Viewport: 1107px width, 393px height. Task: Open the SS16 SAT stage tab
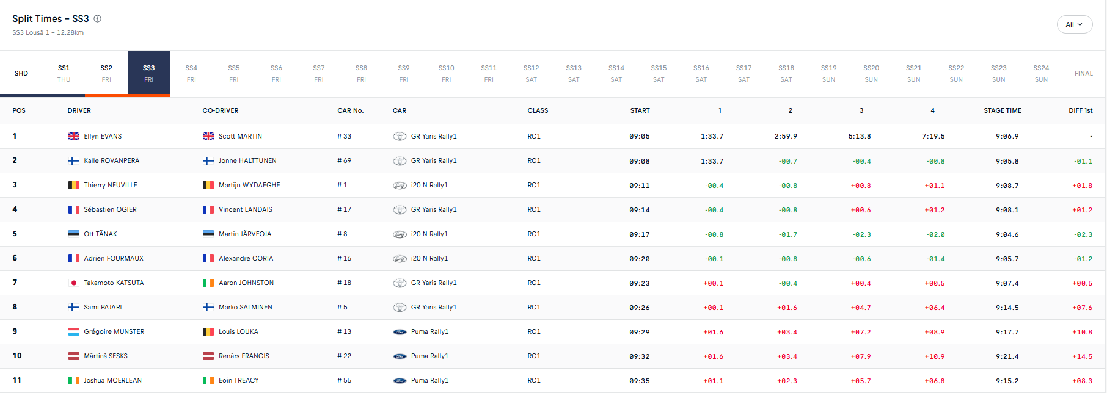[x=701, y=73]
